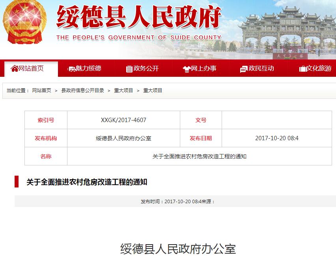Click the chat icon beside 政民互动

(x=244, y=69)
